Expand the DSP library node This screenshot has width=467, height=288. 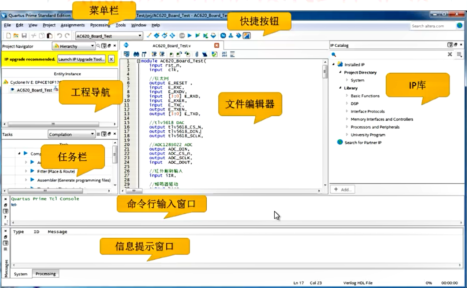tap(347, 103)
